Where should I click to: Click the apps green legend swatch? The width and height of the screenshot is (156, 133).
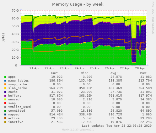coord(5,77)
